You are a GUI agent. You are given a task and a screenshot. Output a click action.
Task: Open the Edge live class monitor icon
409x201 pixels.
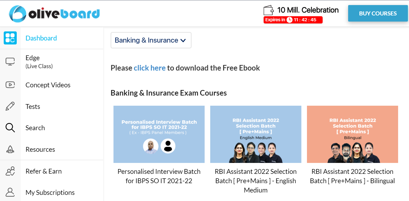pos(10,62)
